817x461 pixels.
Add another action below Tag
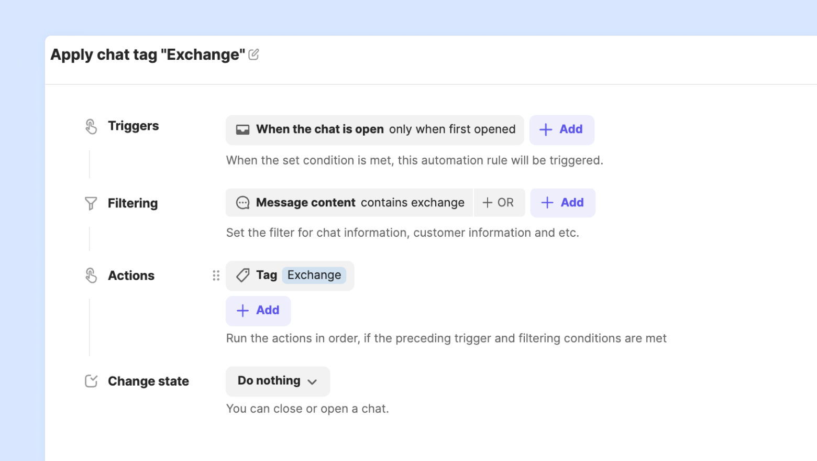258,311
